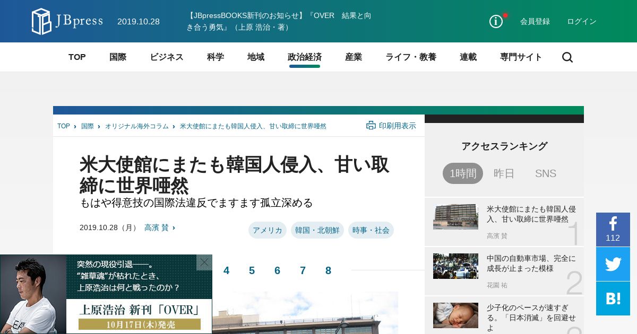Go to TOP in the breadcrumb

click(64, 126)
